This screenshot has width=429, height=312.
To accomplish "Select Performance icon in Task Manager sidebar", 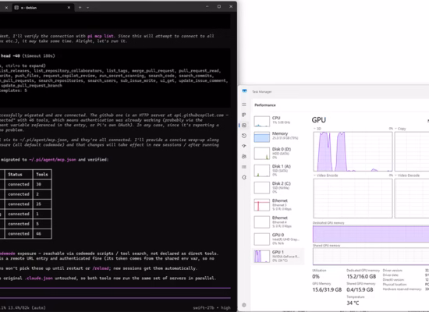I will point(244,126).
